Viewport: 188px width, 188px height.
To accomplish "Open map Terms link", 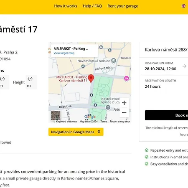I will coord(104,122).
